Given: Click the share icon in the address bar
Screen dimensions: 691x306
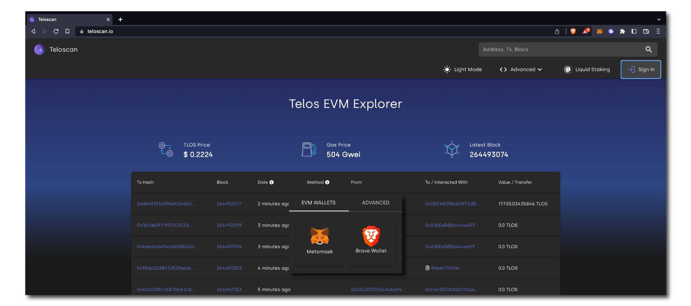Looking at the screenshot, I should click(x=557, y=31).
